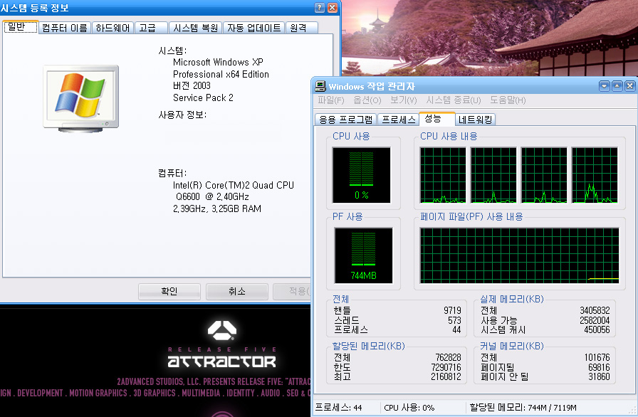The width and height of the screenshot is (638, 417).
Task: Click the 'CPU 사용: 0%' status bar entry
Action: [x=409, y=408]
